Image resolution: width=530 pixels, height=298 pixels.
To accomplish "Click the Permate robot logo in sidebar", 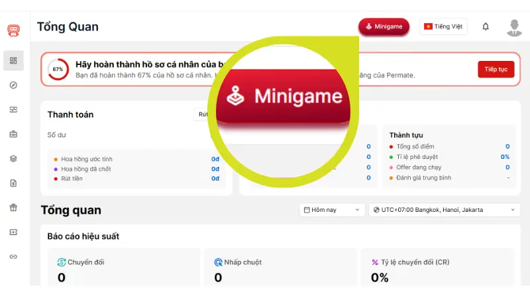I will pos(13,30).
